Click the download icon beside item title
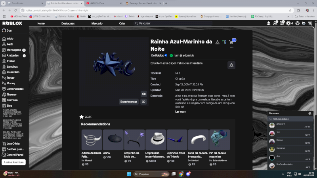Screen dimensions: 317x178 pos(217,42)
